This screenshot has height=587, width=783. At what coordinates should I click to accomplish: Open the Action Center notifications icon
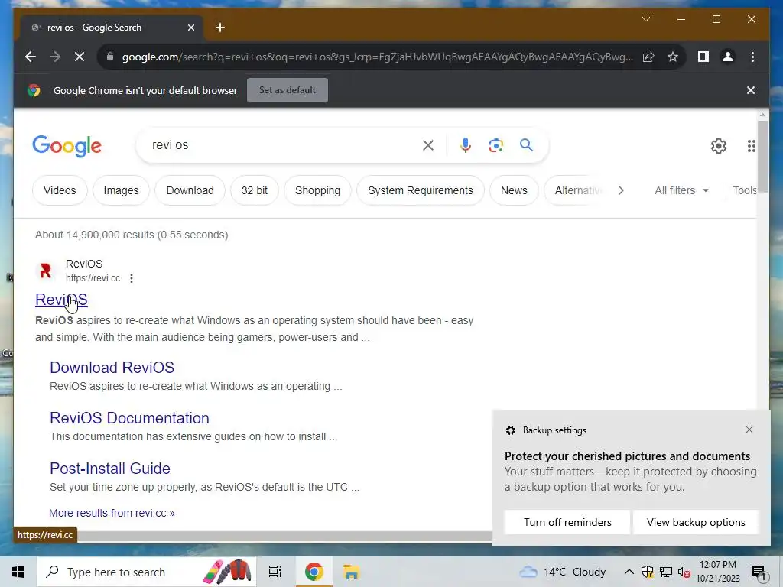coord(759,572)
